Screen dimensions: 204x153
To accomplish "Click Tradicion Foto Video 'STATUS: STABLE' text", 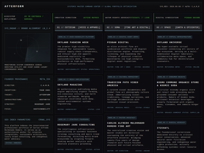I will [x=142, y=108].
